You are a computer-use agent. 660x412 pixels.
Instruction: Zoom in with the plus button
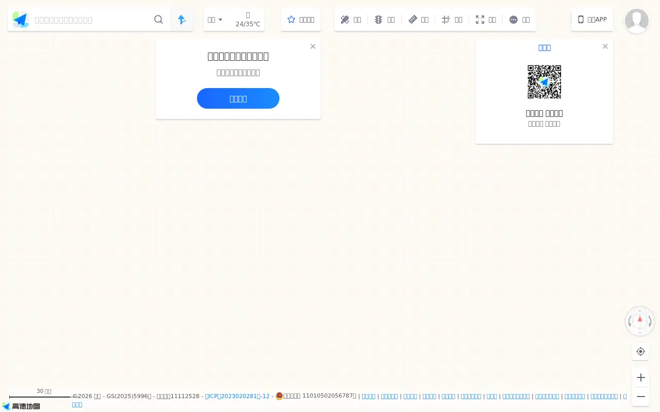[x=640, y=377]
